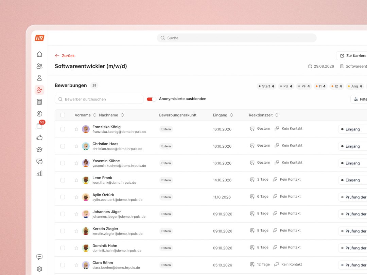Click the comment icon in Yasemin Kühne's row
Screen dimensions: 367x275
point(252,163)
